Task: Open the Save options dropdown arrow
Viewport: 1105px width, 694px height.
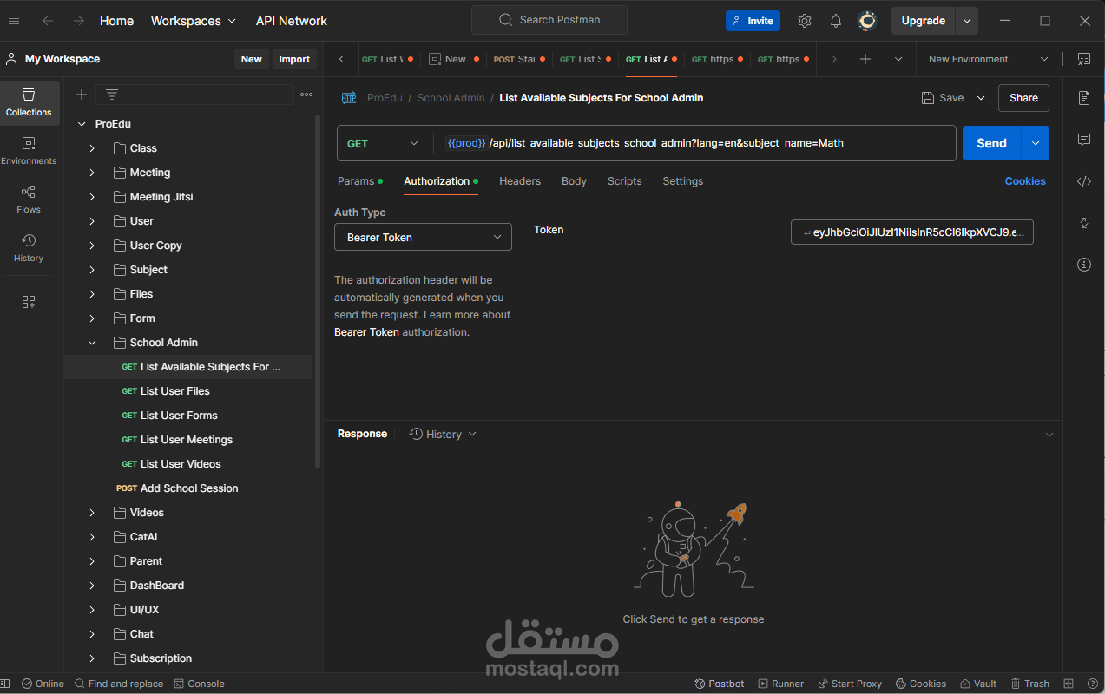Action: pos(981,98)
